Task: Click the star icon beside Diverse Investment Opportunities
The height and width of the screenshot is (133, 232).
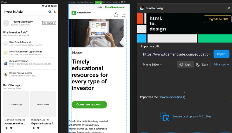Action: [x=6, y=53]
